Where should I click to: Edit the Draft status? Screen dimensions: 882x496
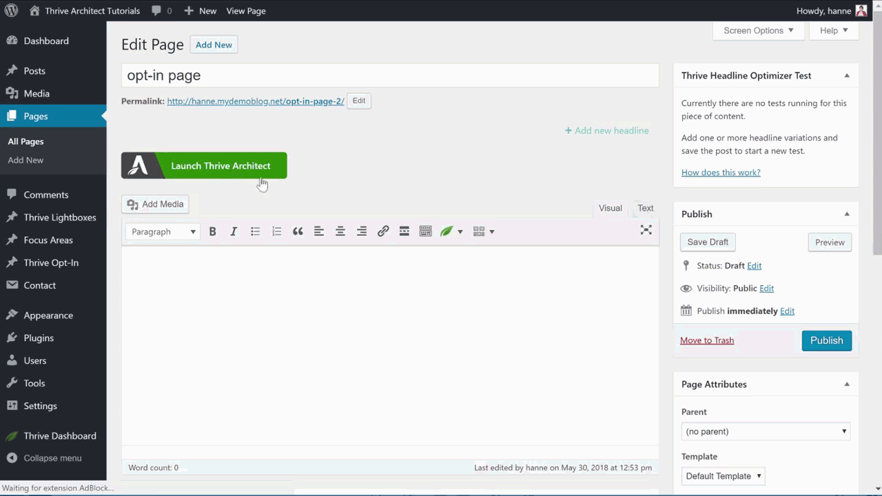[754, 266]
